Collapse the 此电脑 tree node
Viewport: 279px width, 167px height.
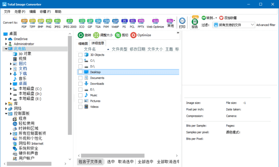tap(6, 49)
